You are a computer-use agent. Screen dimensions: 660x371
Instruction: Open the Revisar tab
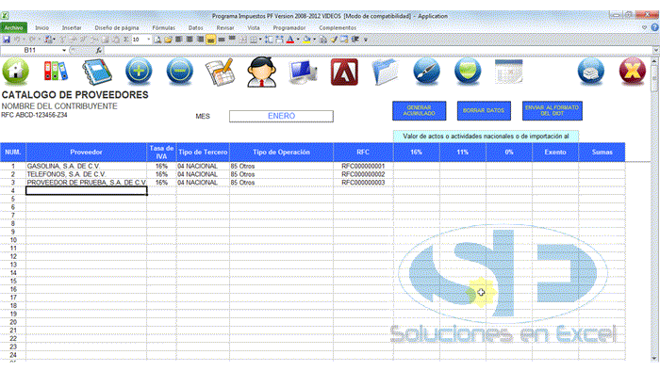pyautogui.click(x=225, y=27)
